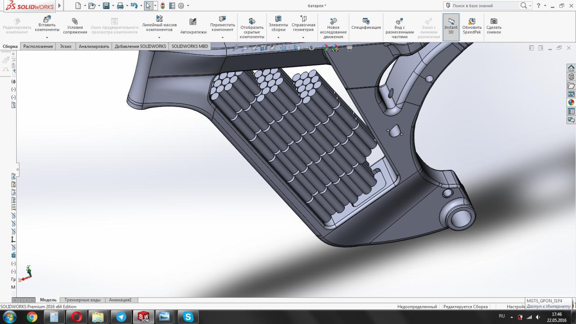Switch to the Эскиз (Sketch) tab
The height and width of the screenshot is (324, 576).
tap(66, 46)
